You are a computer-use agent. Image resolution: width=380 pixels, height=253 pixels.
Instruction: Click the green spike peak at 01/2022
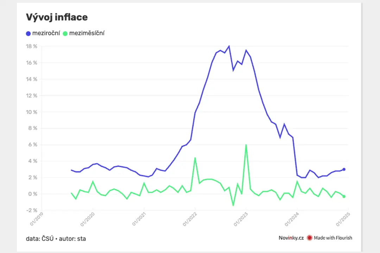pos(195,158)
